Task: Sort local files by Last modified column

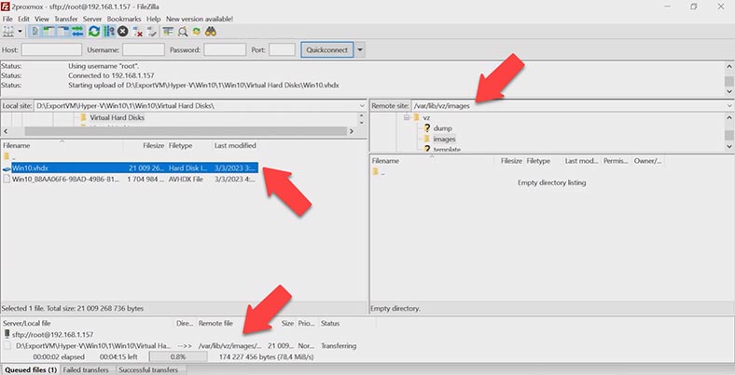Action: 235,146
